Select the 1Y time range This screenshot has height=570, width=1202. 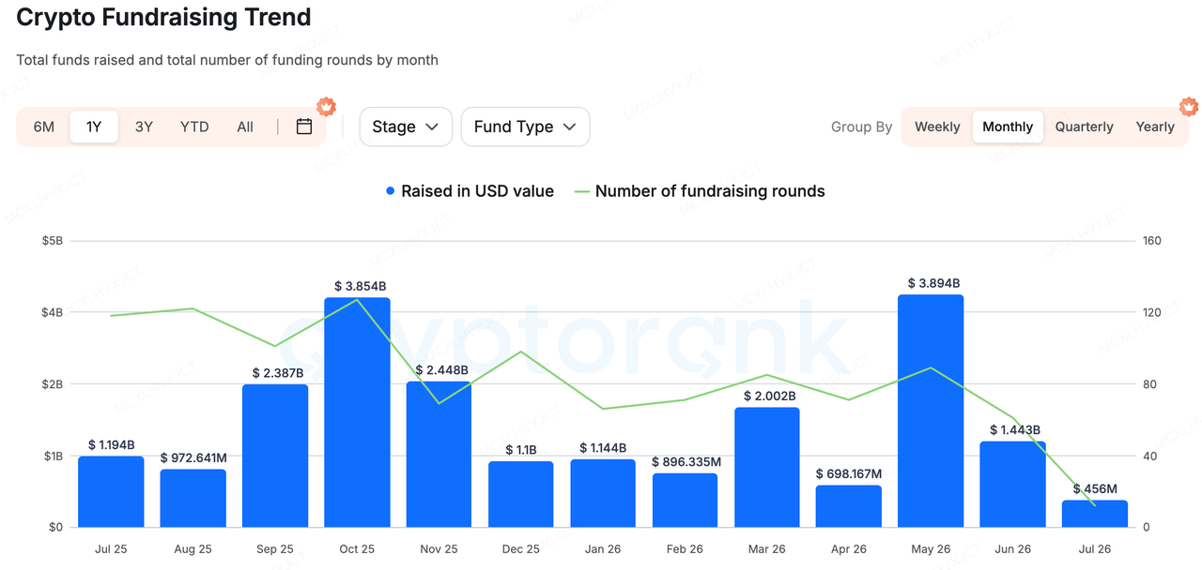pyautogui.click(x=94, y=127)
